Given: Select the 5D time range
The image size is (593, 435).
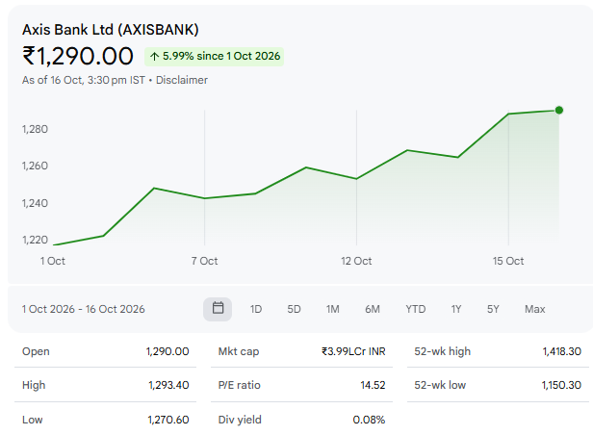Looking at the screenshot, I should [294, 309].
